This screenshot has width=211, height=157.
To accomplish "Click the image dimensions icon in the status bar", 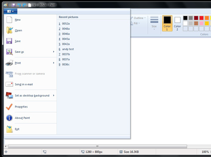I will (x=82, y=152).
